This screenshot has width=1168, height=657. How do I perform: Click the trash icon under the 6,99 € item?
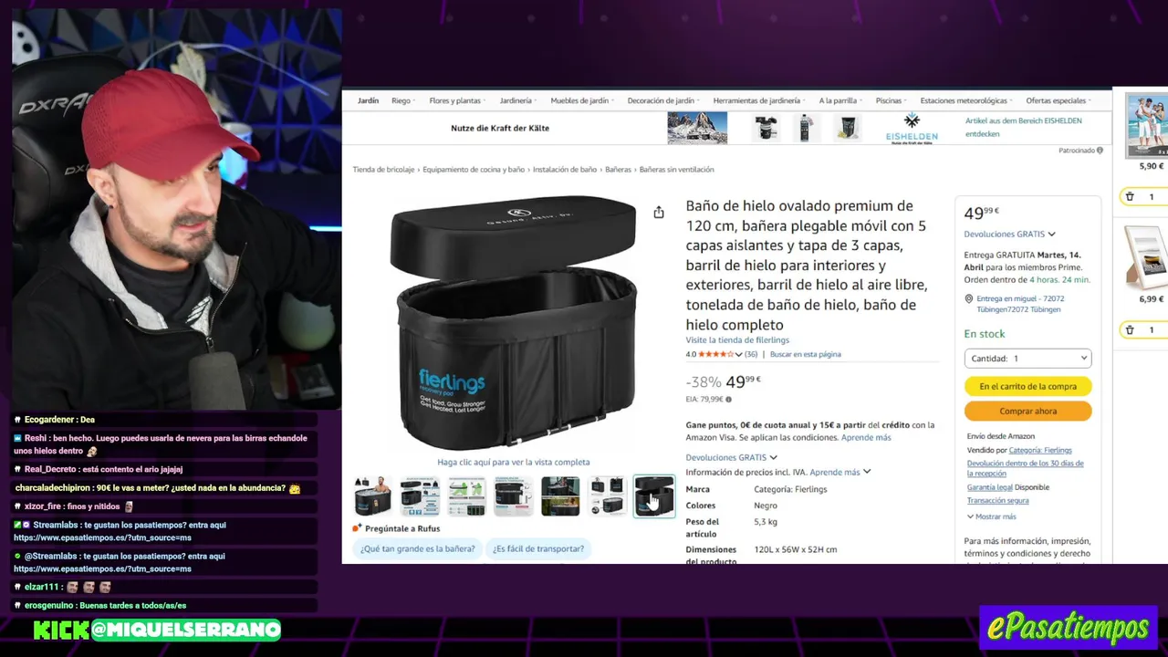click(1130, 330)
